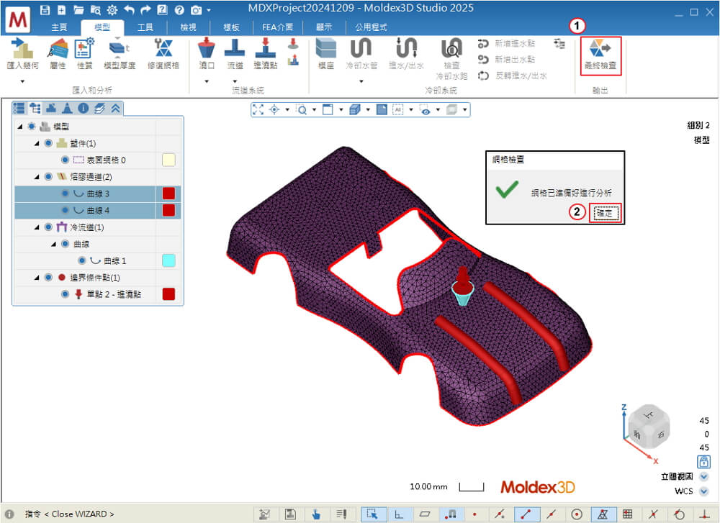This screenshot has height=523, width=720.
Task: Collapse the 熔膠通道(2) tree node
Action: [x=37, y=177]
